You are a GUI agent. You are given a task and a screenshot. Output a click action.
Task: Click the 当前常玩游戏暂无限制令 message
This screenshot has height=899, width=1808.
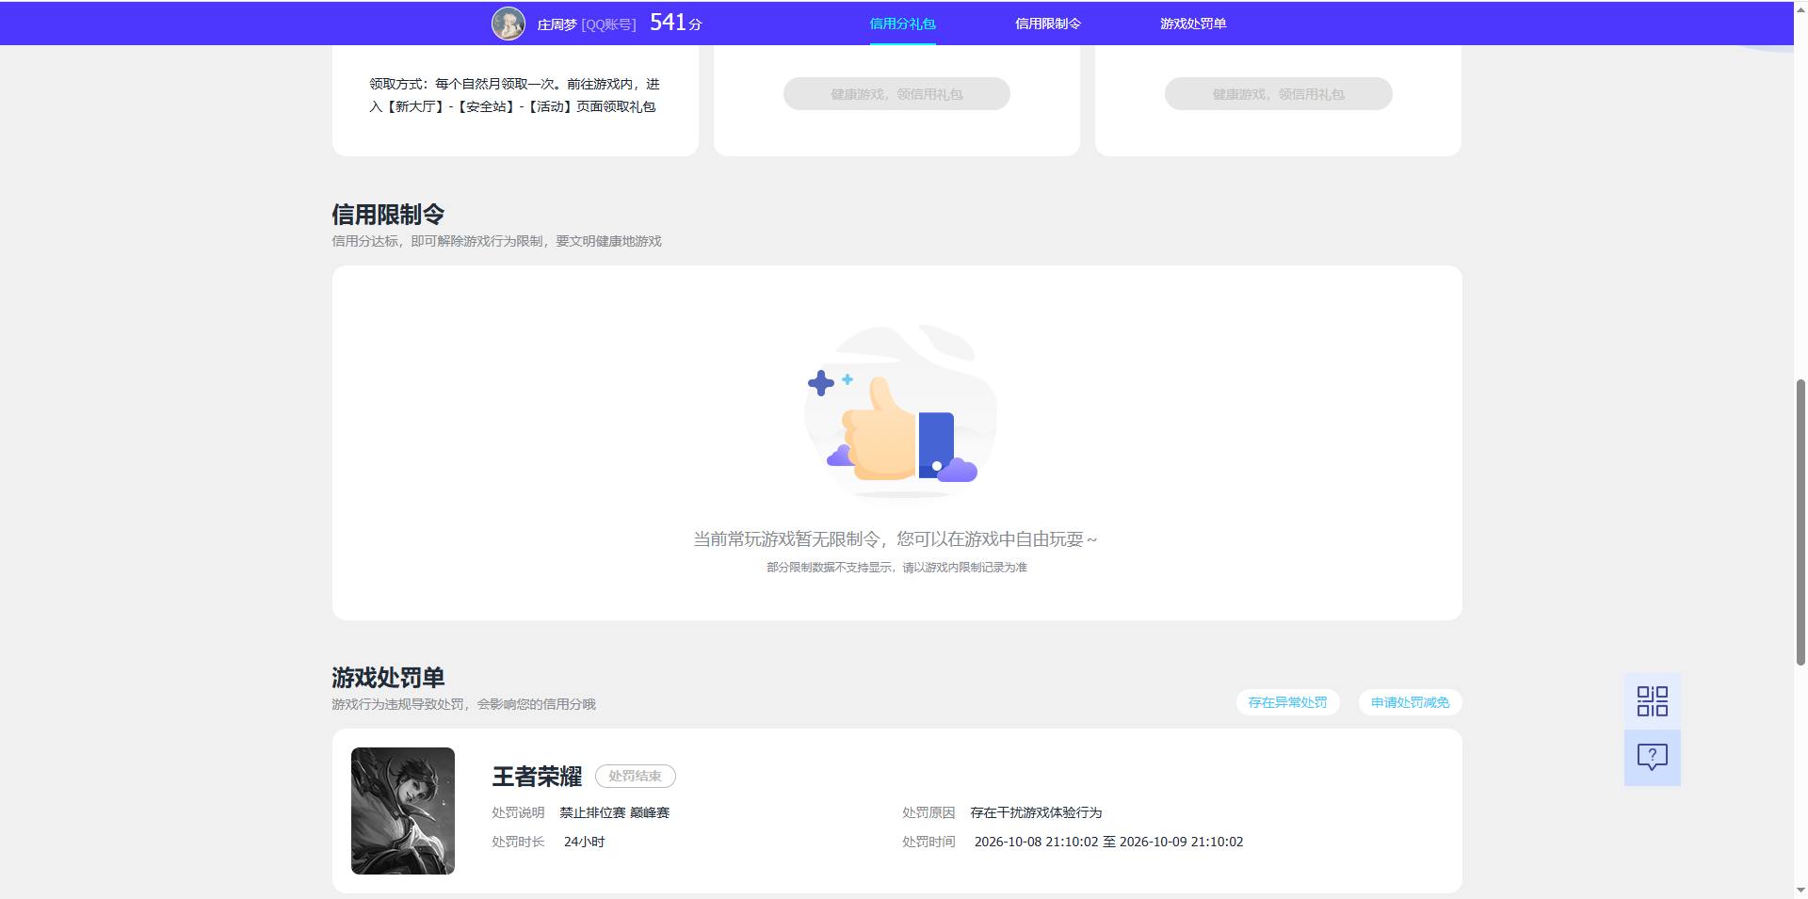click(896, 539)
